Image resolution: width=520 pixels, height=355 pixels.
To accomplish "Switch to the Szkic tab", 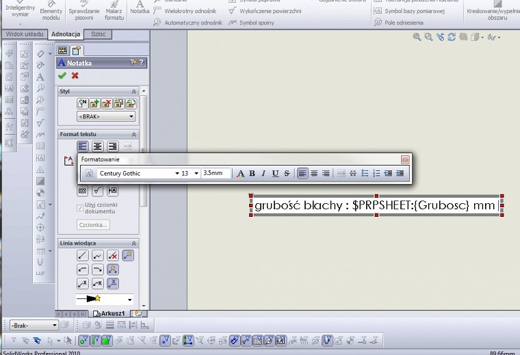I will click(98, 34).
